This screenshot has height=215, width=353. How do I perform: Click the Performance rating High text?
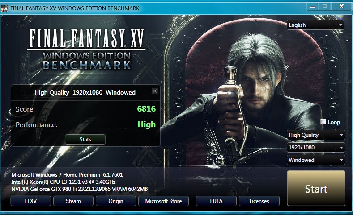pos(146,124)
